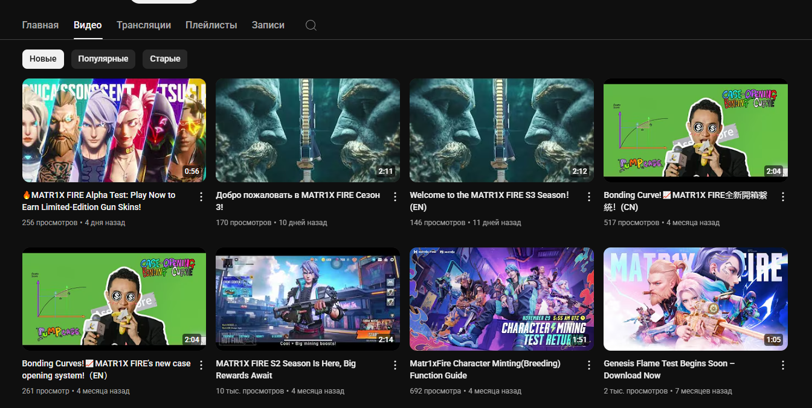Screen dimensions: 812x408
Task: Play the EN Bonding Curves green thumbnail
Action: 114,299
